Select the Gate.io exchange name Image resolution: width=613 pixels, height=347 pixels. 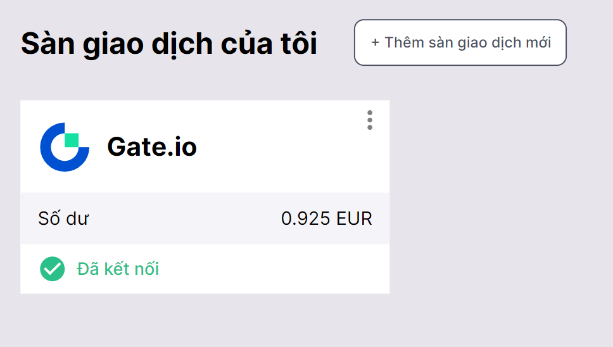pyautogui.click(x=152, y=147)
